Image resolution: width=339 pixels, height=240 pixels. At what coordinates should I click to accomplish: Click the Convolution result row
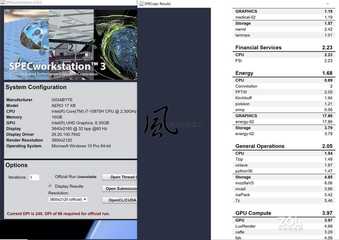pyautogui.click(x=284, y=86)
